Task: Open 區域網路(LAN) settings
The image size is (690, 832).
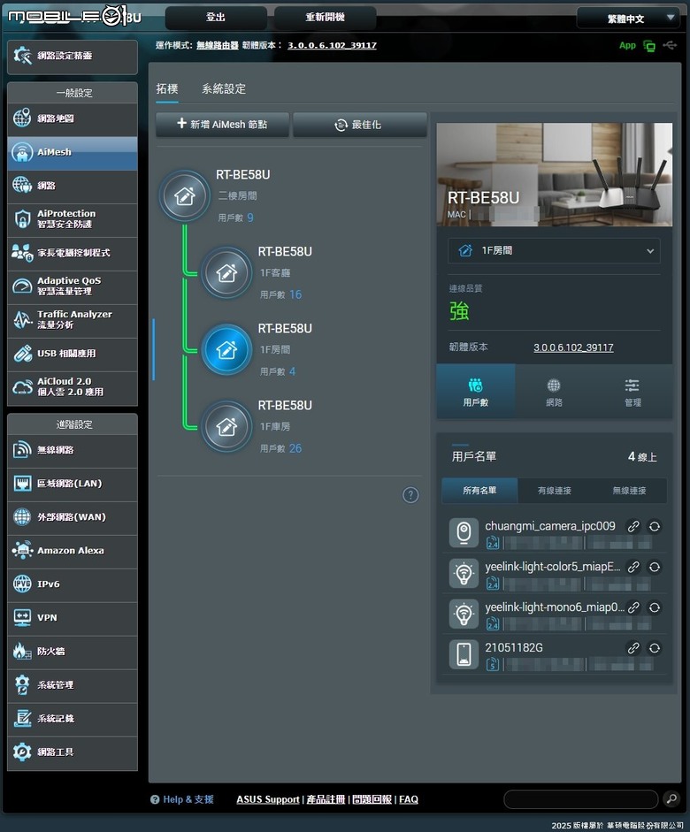Action: [73, 484]
